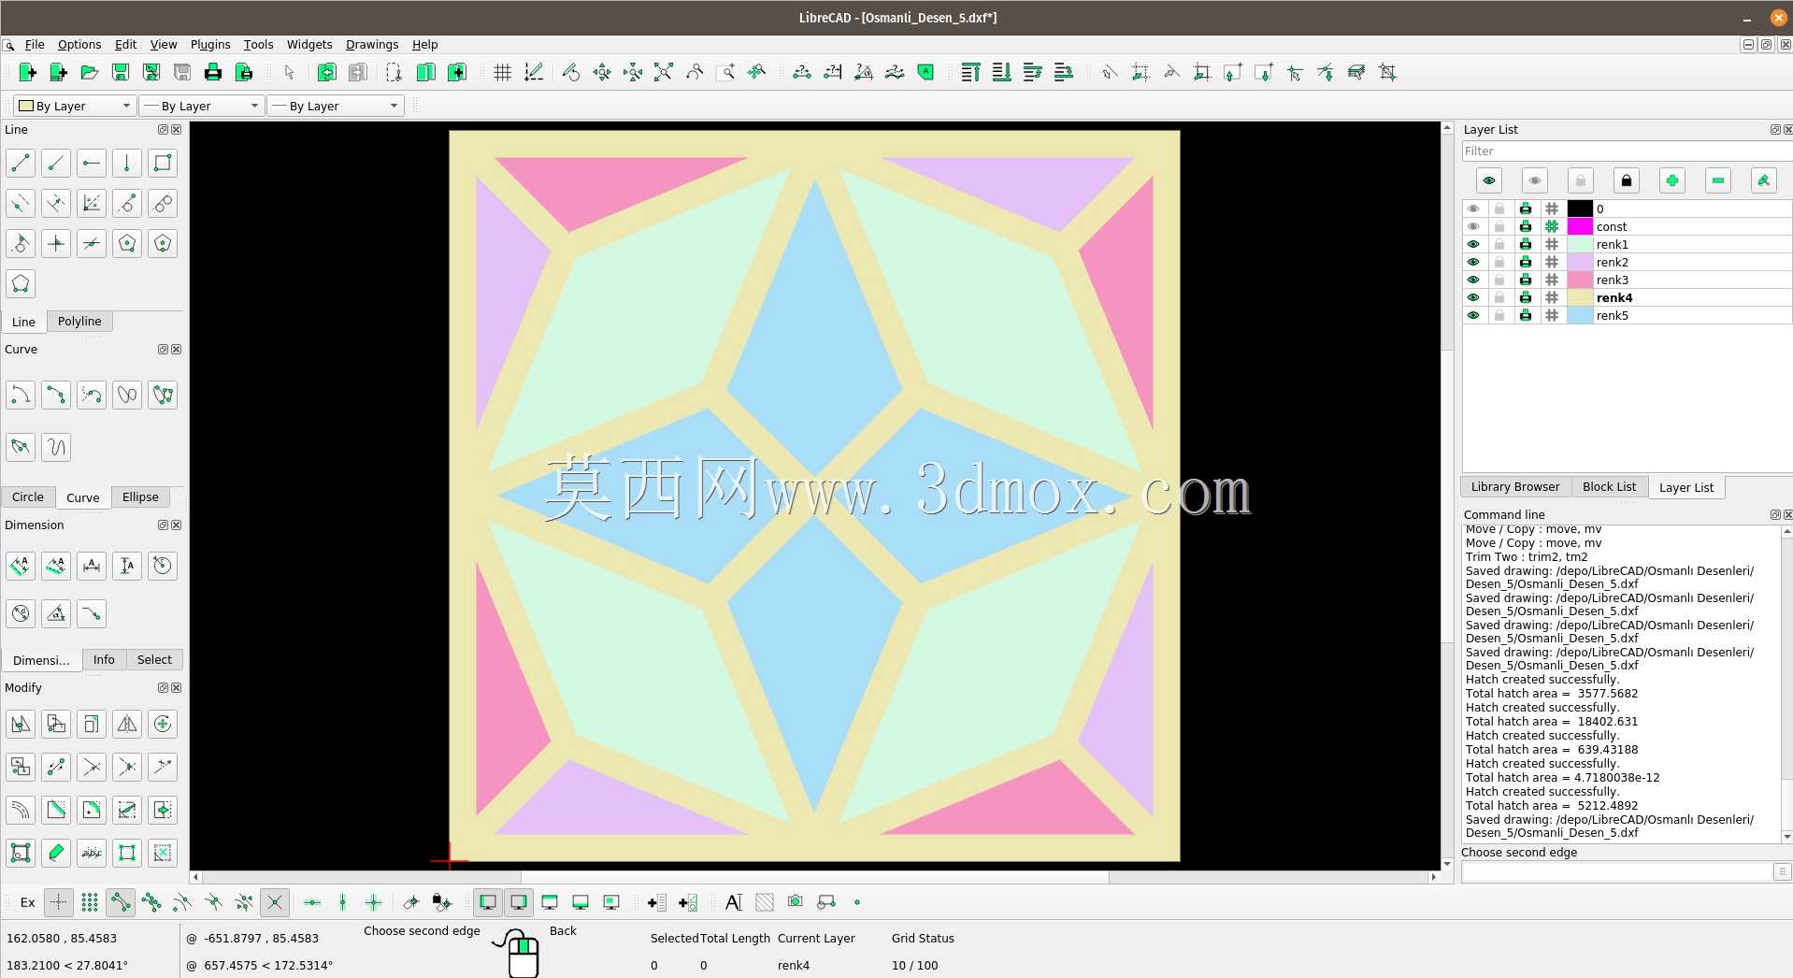Select the two-point Line tool
The image size is (1793, 978).
click(21, 163)
